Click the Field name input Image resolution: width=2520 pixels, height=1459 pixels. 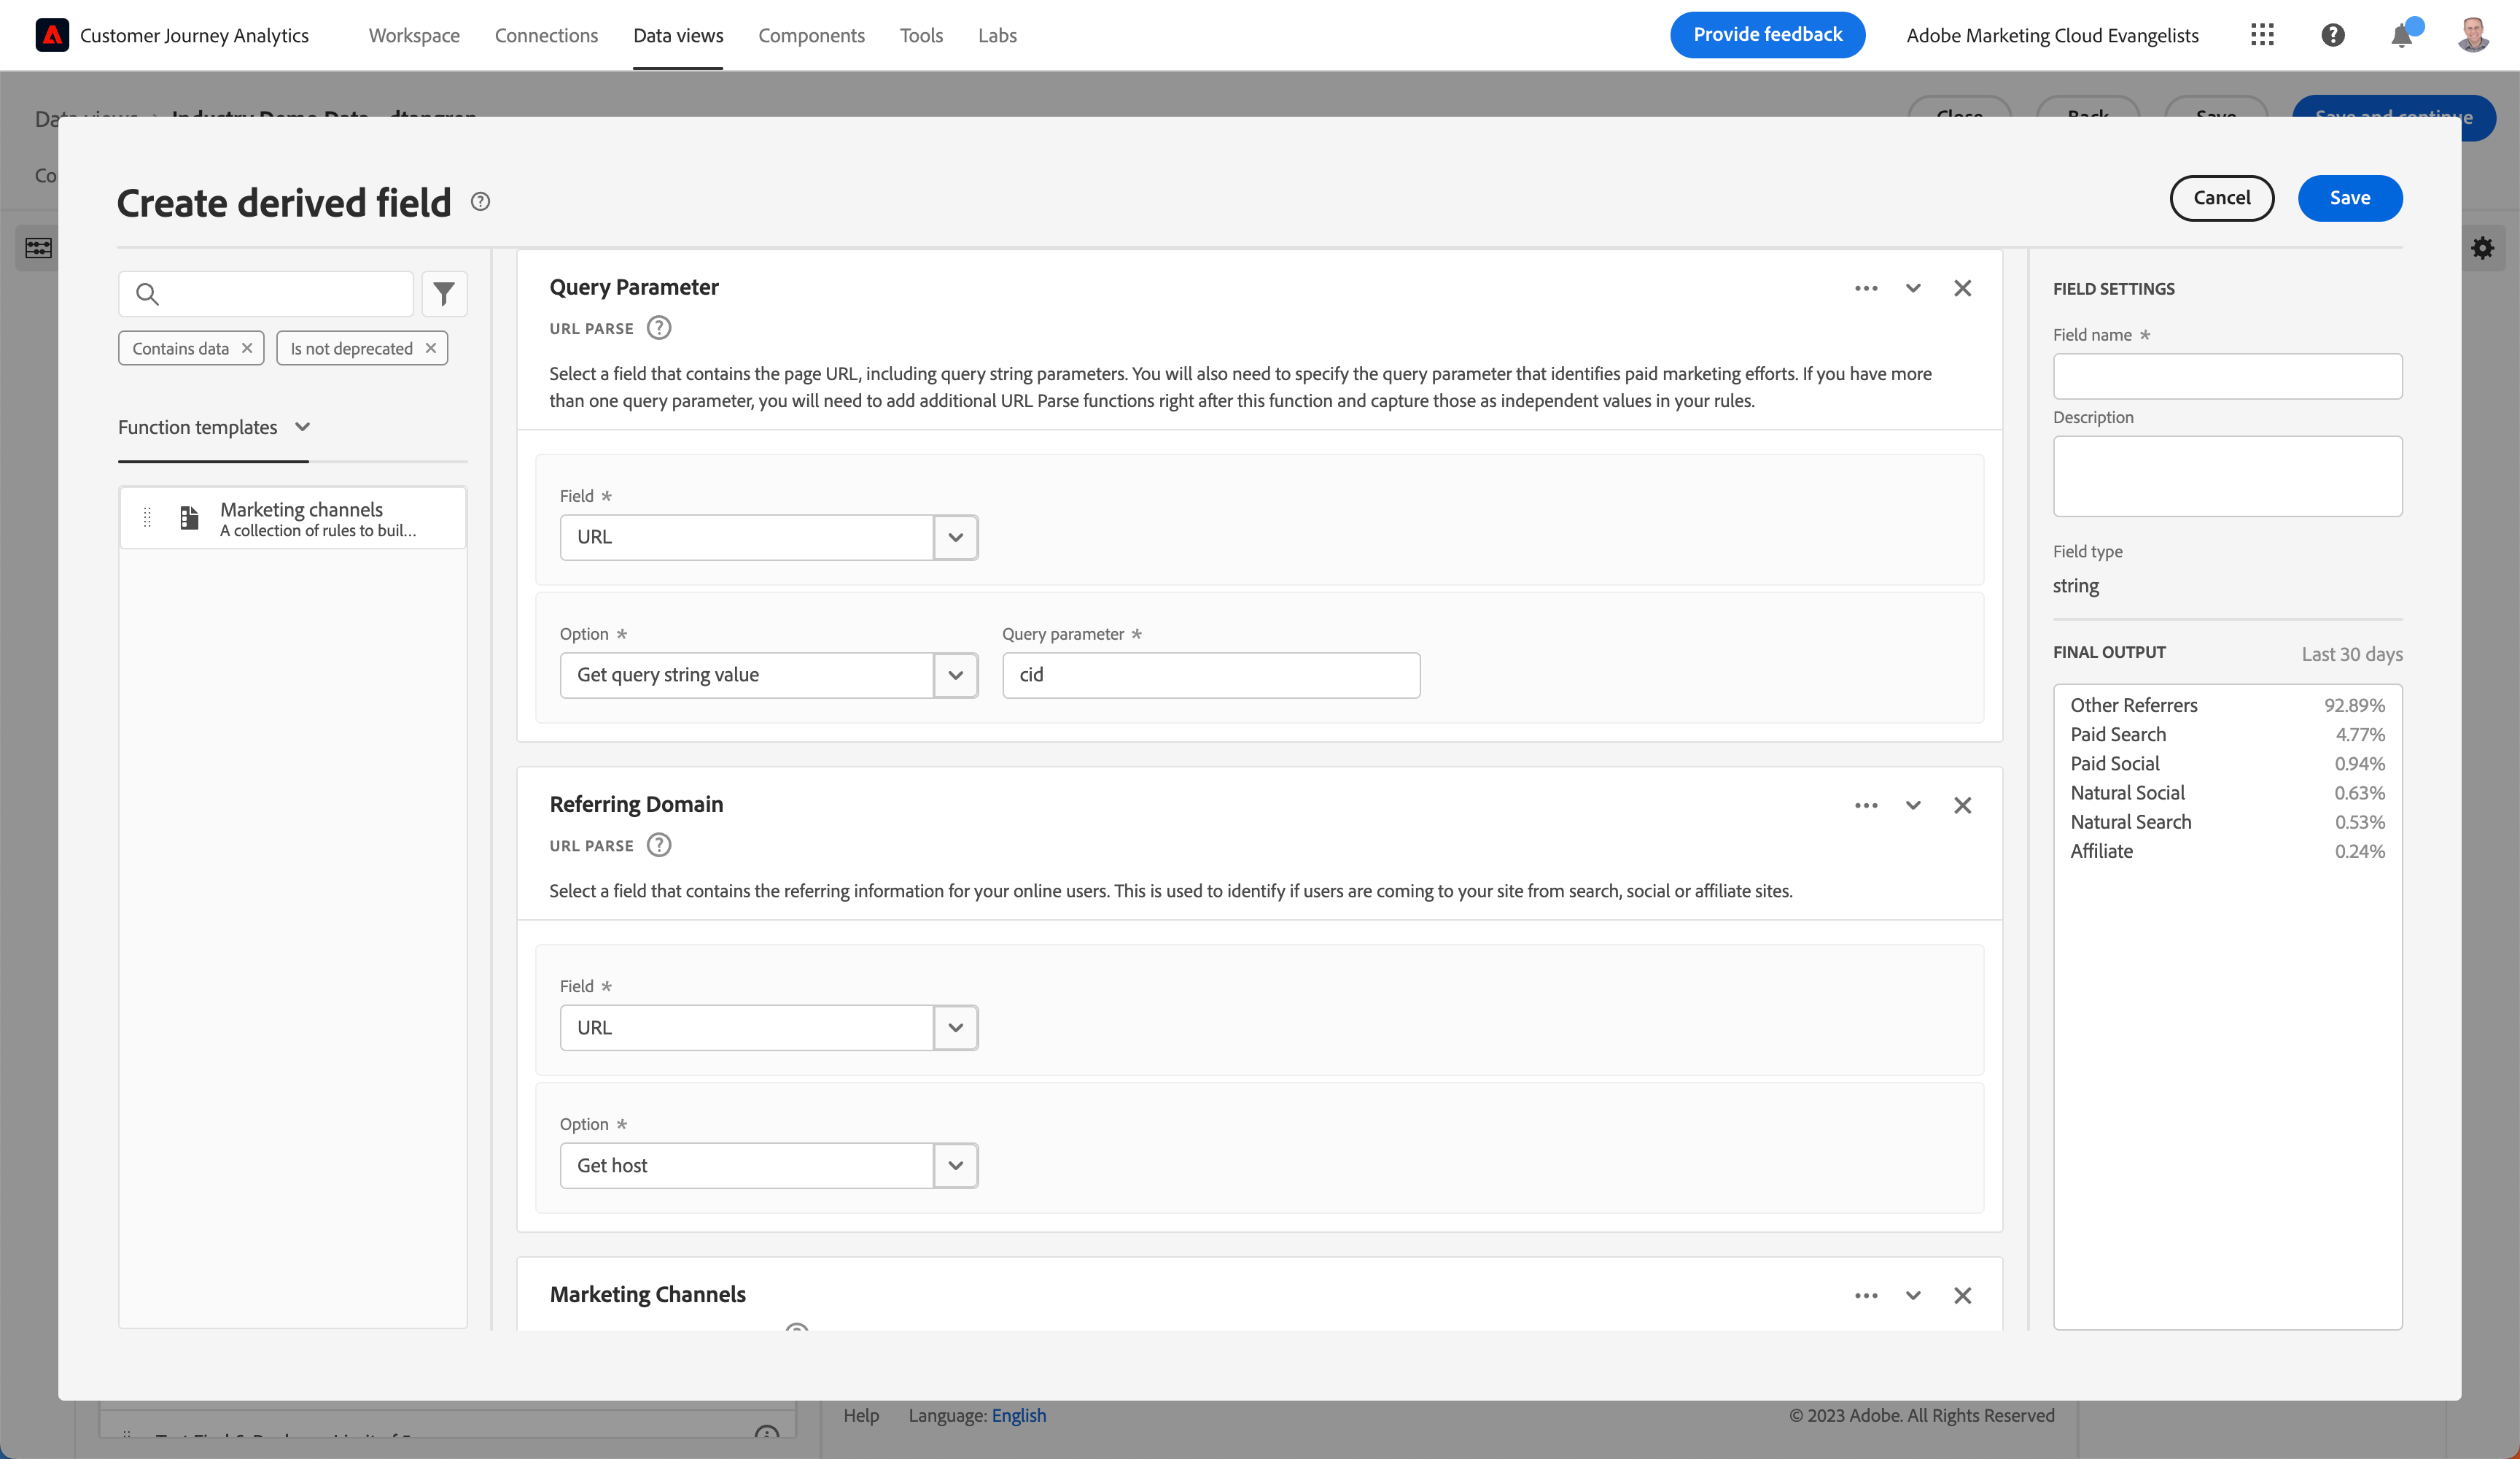pos(2227,376)
